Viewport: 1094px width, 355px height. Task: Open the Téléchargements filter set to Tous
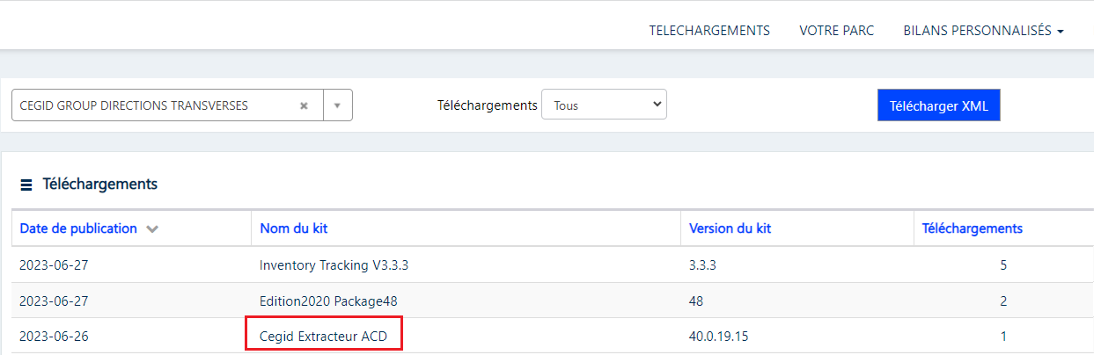point(604,105)
